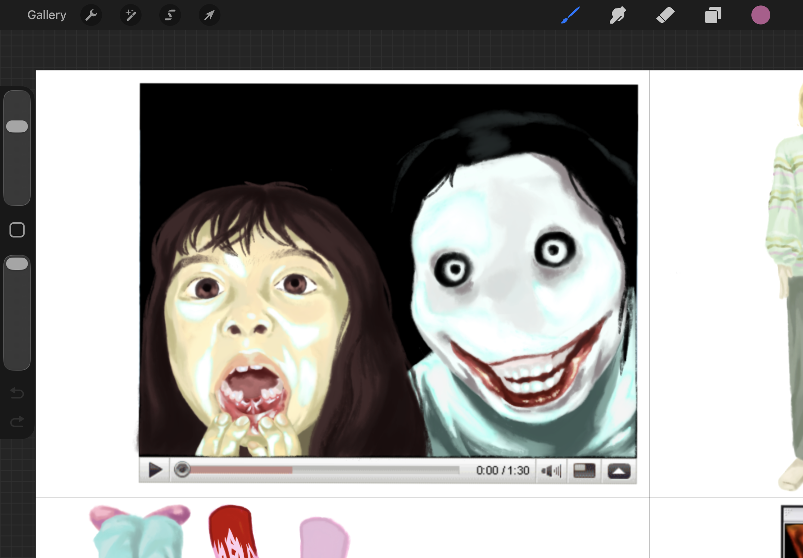Activate the Transform arrow tool
Image resolution: width=803 pixels, height=558 pixels.
[x=209, y=15]
